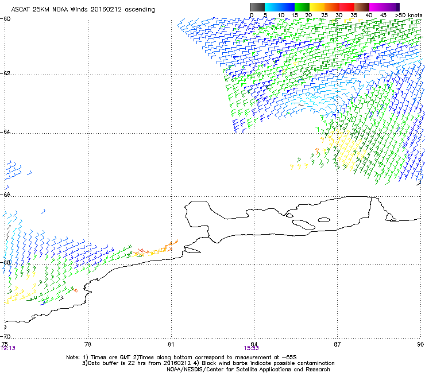Click the ">50 knots" legend label
The width and height of the screenshot is (425, 373).
coord(408,15)
